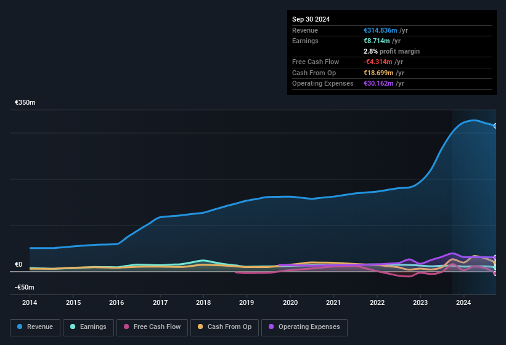This screenshot has width=506, height=345.
Task: Click the Cash From Op tooltip row label
Action: (314, 73)
